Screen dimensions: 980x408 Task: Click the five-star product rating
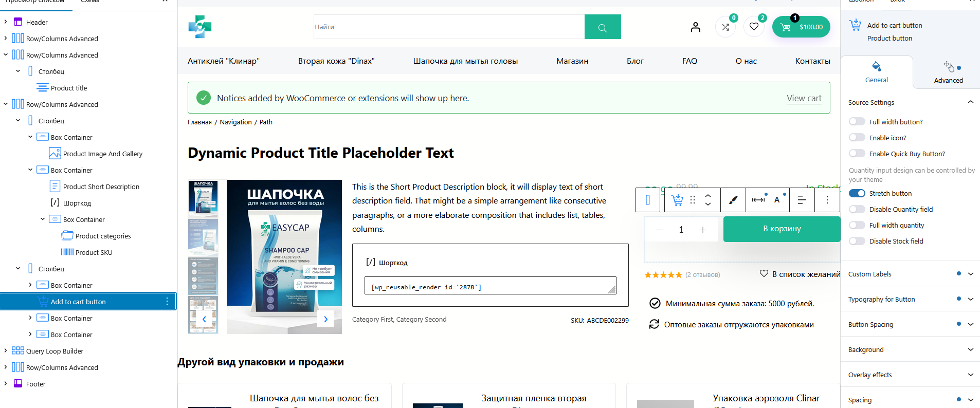tap(663, 275)
